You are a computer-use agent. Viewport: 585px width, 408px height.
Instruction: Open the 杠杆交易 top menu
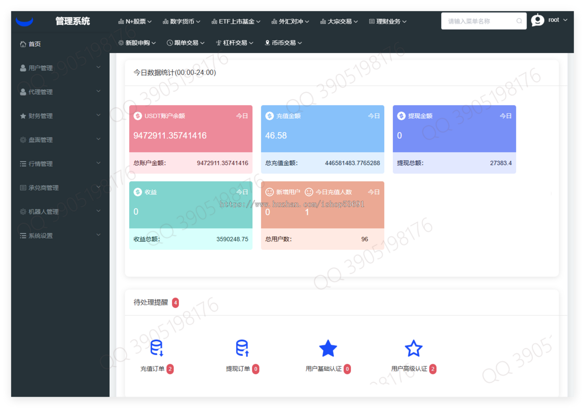pyautogui.click(x=234, y=43)
